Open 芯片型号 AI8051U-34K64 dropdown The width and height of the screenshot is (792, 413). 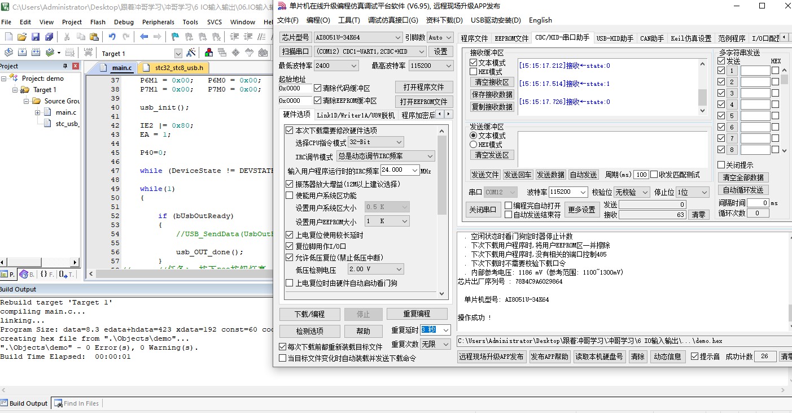click(358, 37)
